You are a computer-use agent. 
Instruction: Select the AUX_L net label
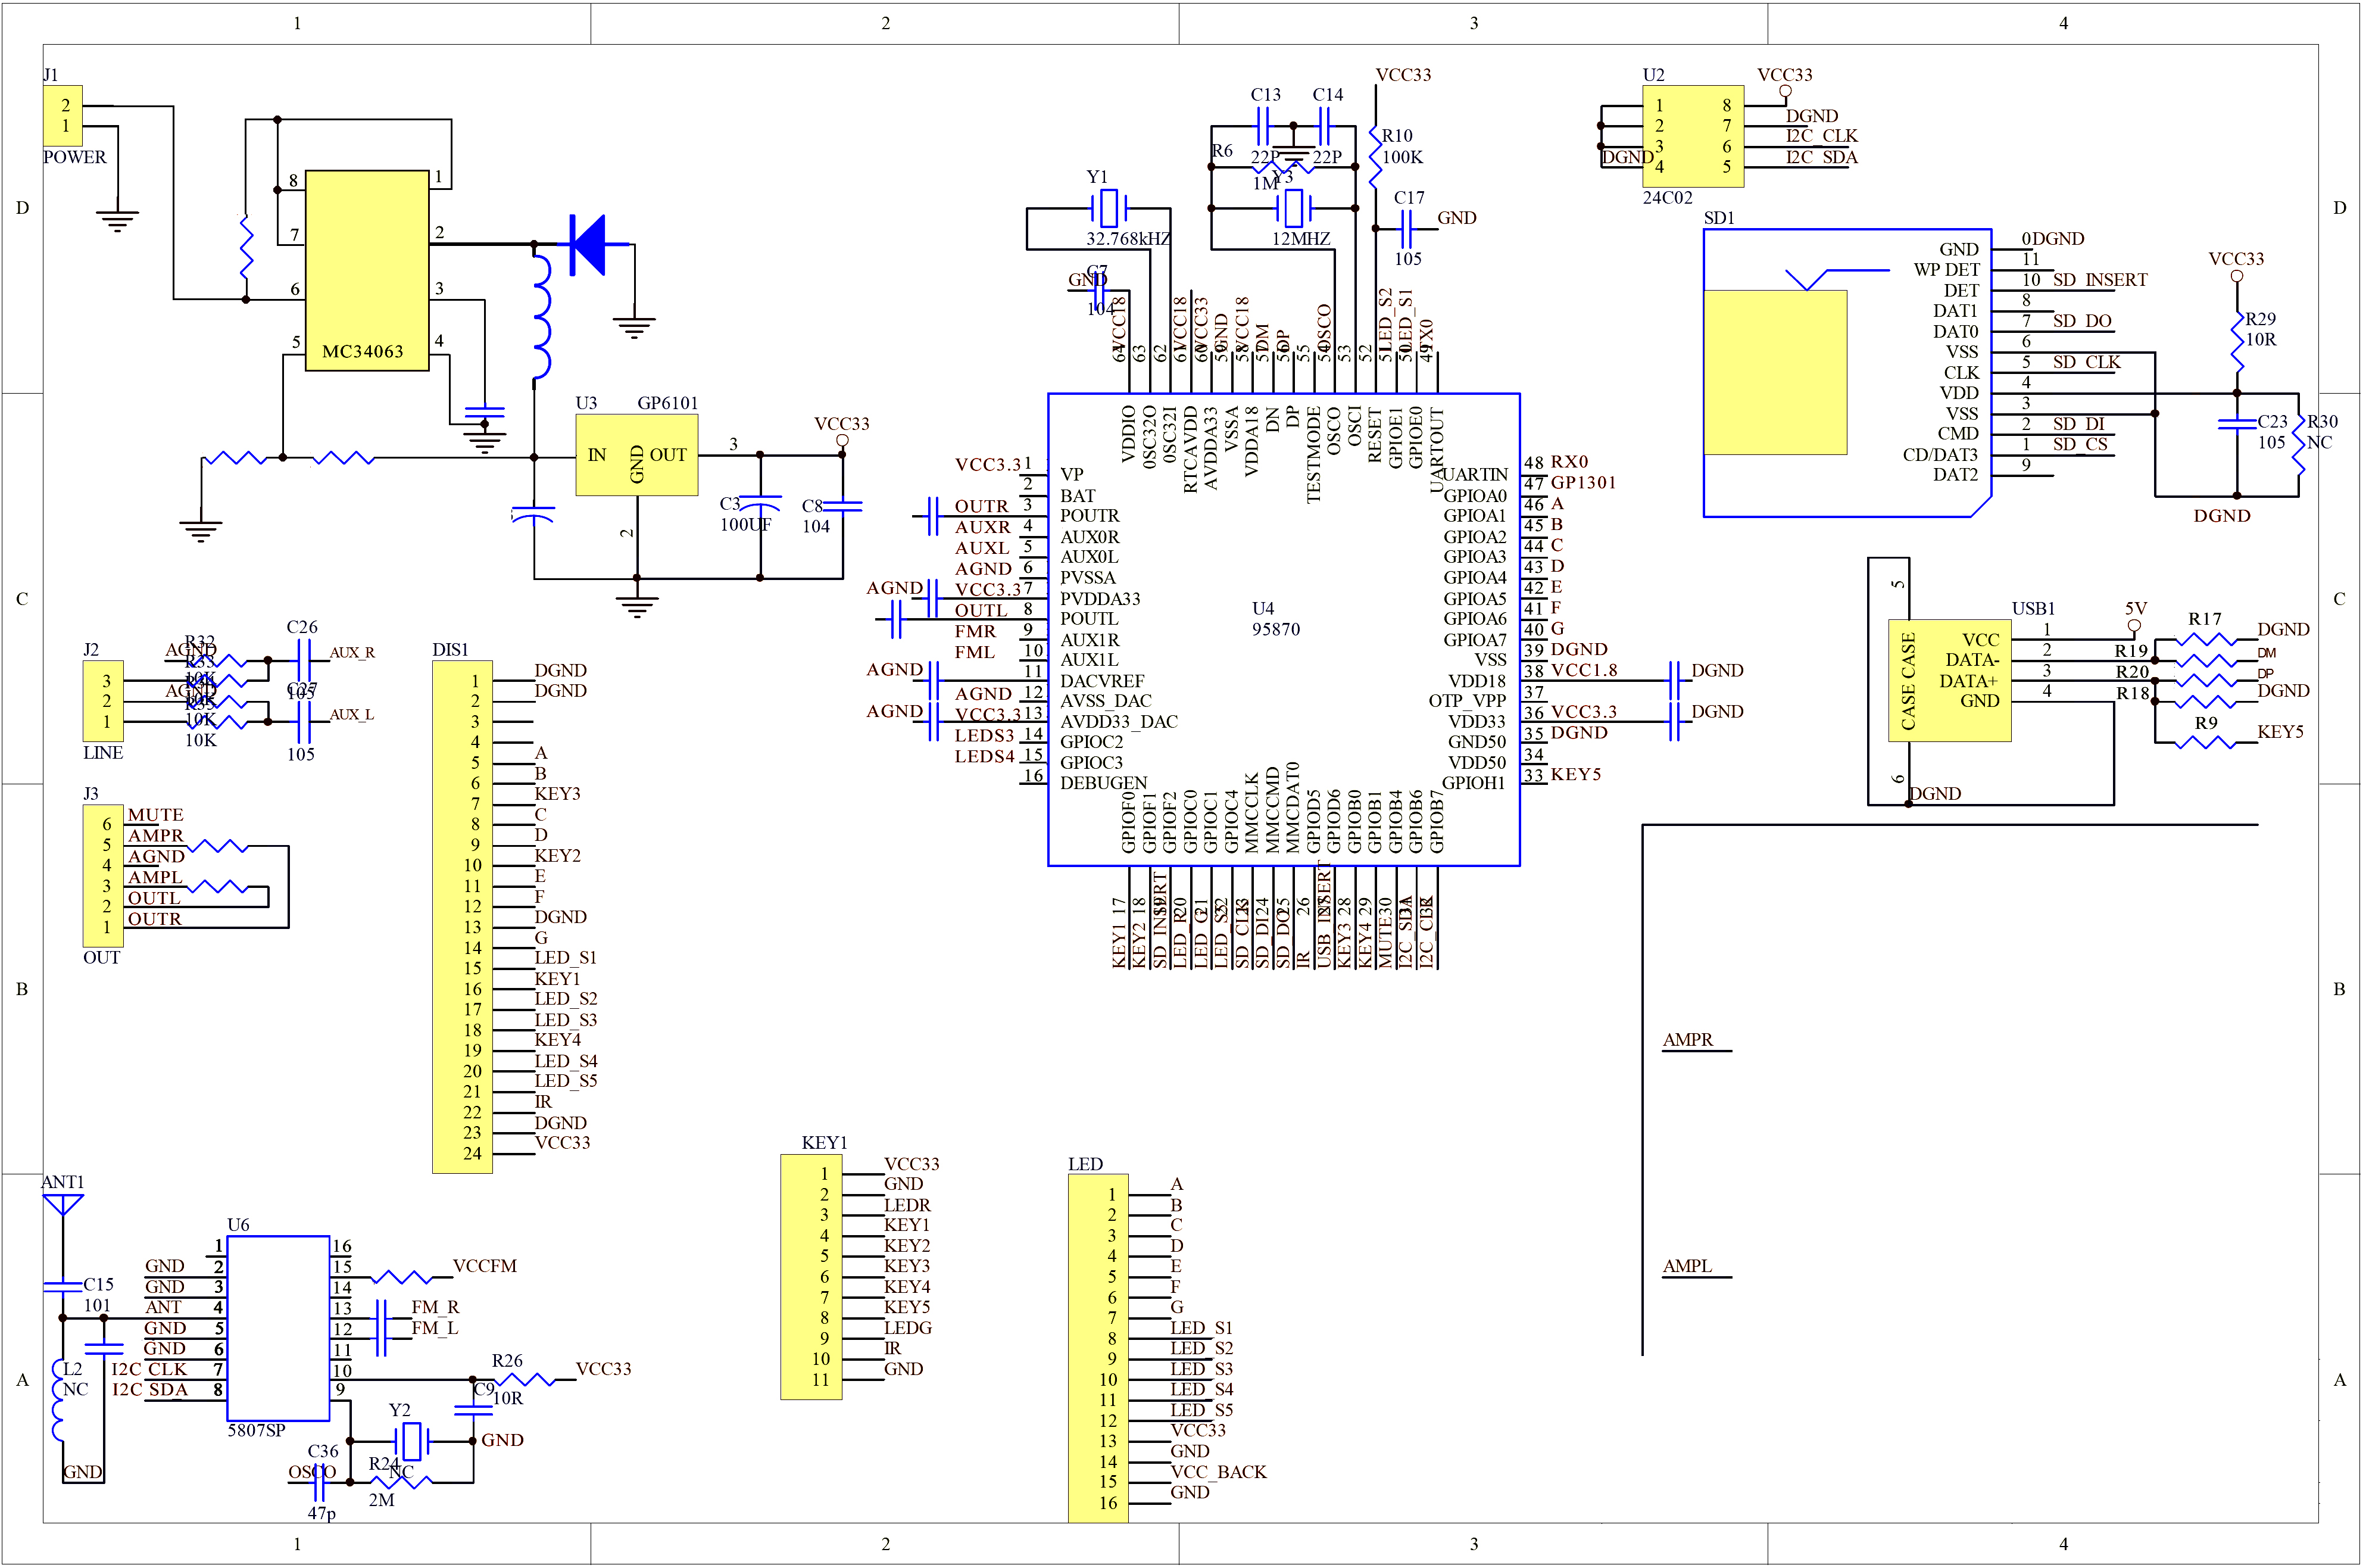(x=352, y=715)
